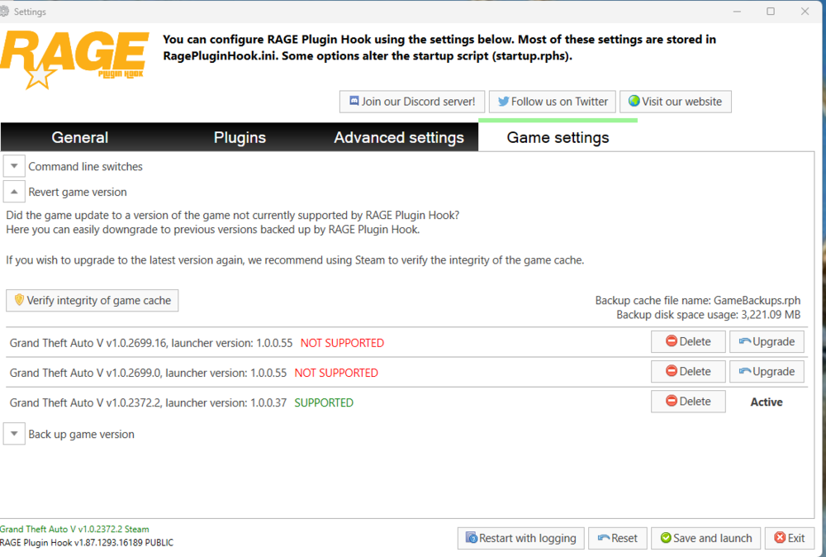Click the Command line switches heading text

tap(85, 166)
